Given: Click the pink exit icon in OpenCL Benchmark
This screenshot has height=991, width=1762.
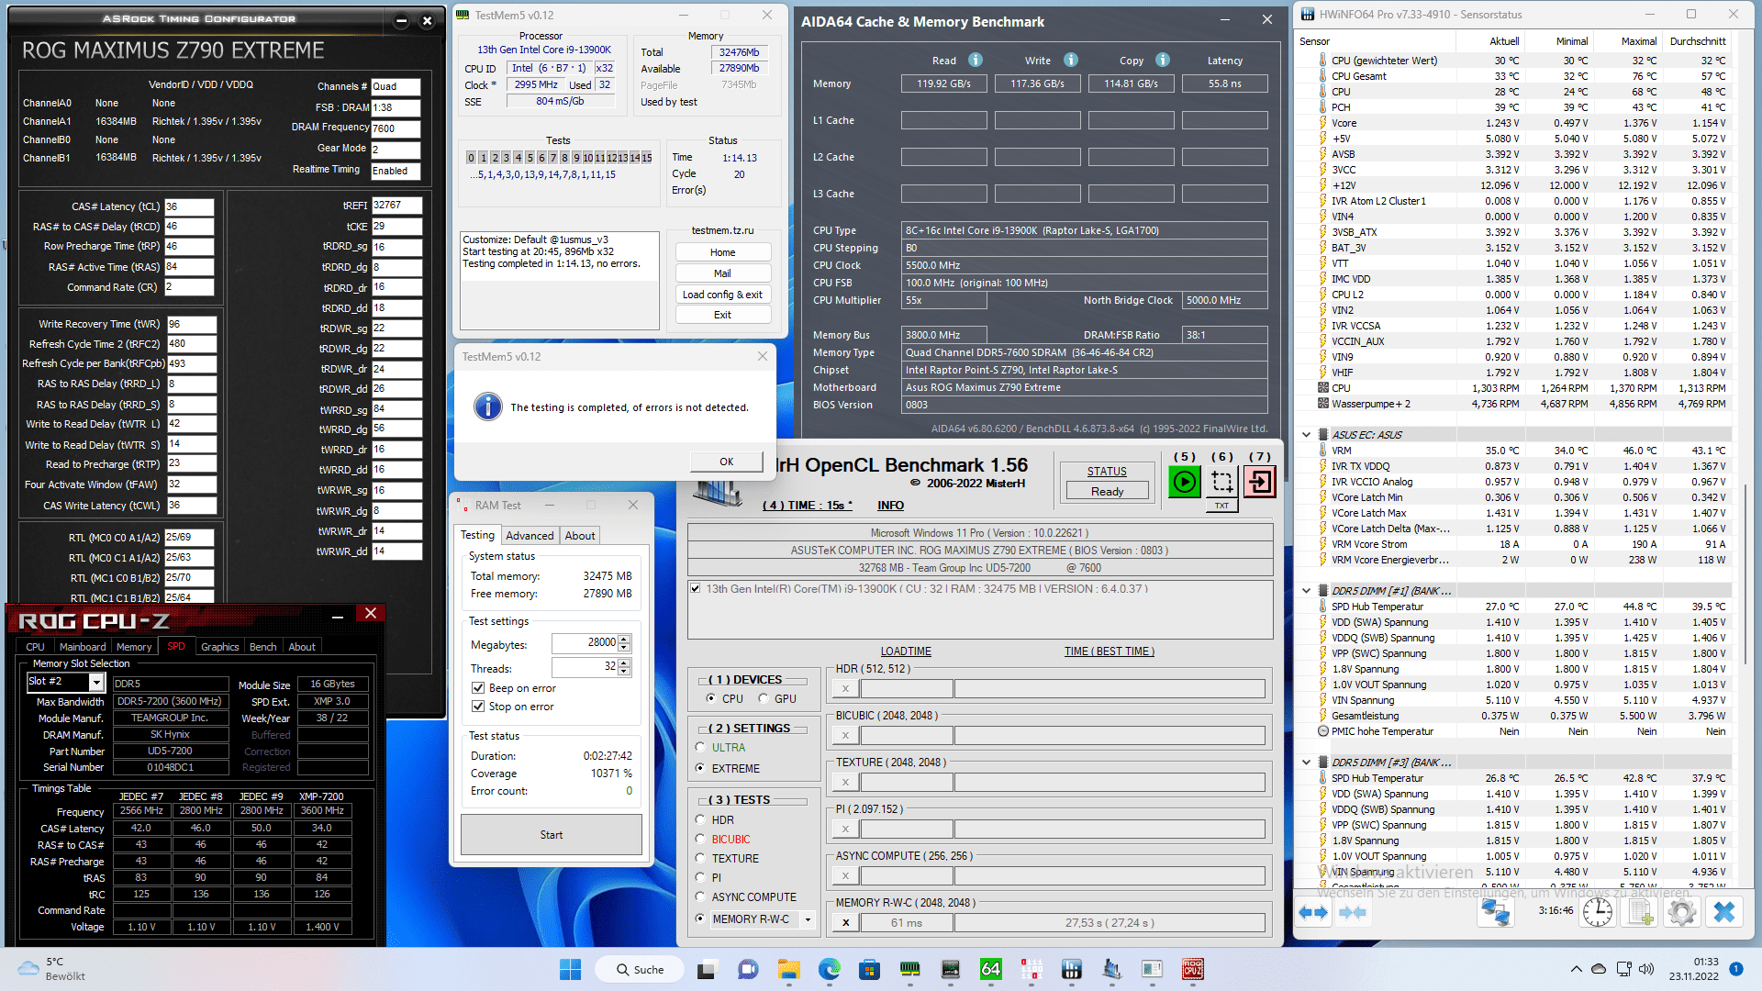Looking at the screenshot, I should coord(1260,482).
